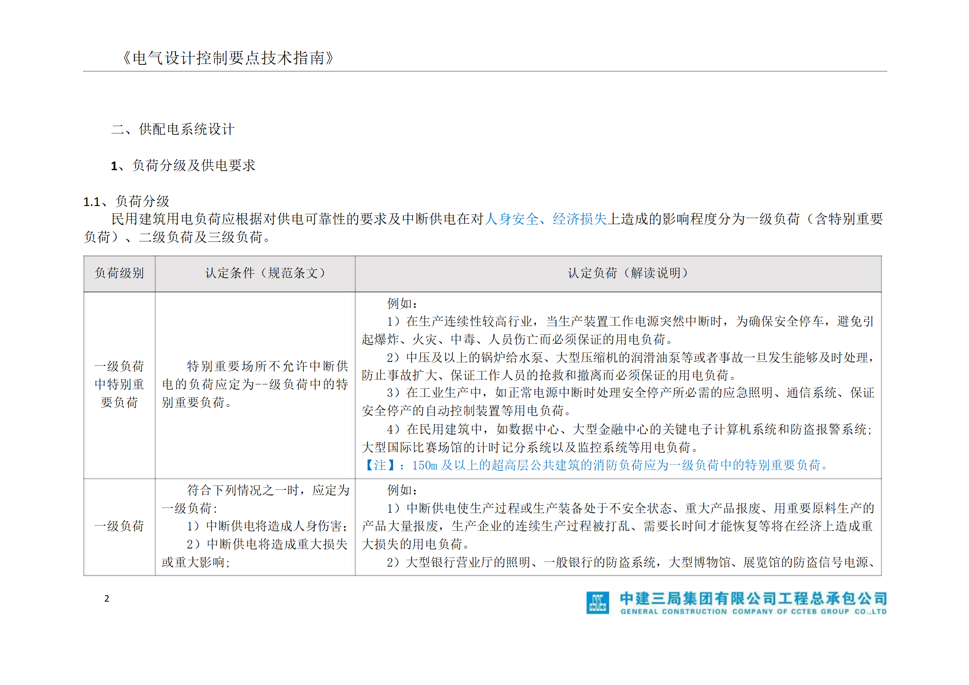Screen dimensions: 969x685
Task: Click condition 1）中断供电将造成人身伤害
Action: pyautogui.click(x=267, y=526)
